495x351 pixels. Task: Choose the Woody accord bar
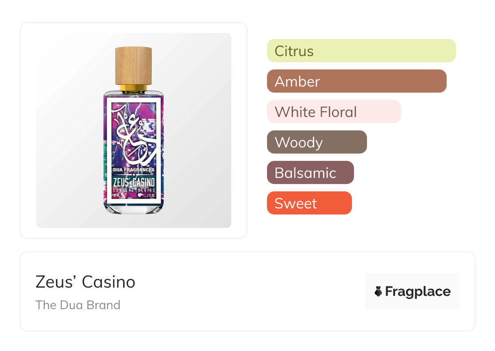317,142
